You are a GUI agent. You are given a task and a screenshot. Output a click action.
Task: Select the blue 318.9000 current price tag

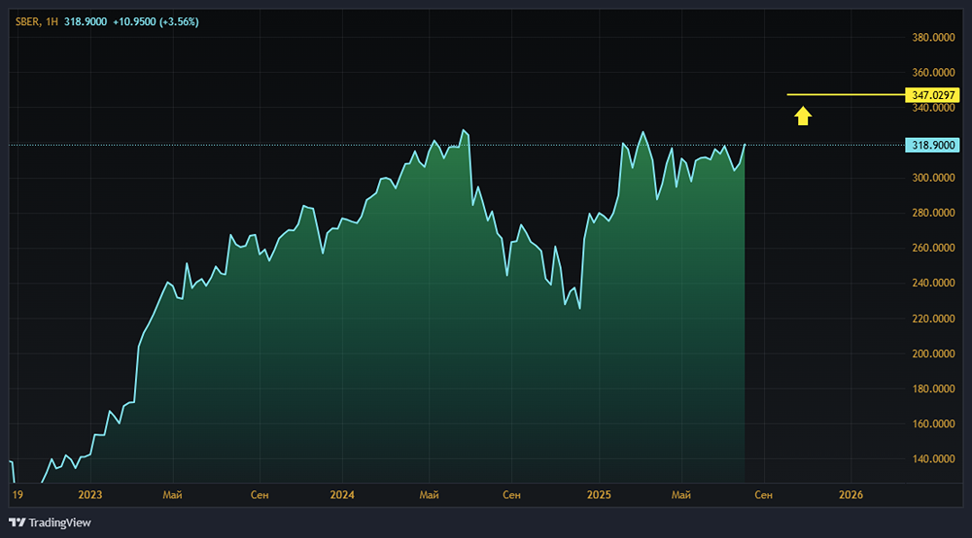[x=930, y=145]
